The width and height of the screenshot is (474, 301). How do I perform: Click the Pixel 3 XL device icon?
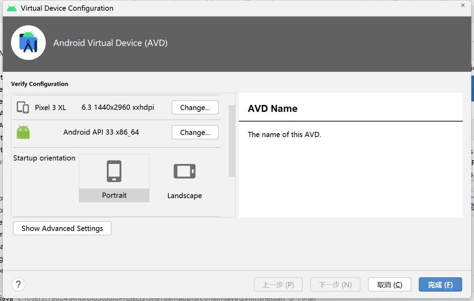tap(23, 107)
